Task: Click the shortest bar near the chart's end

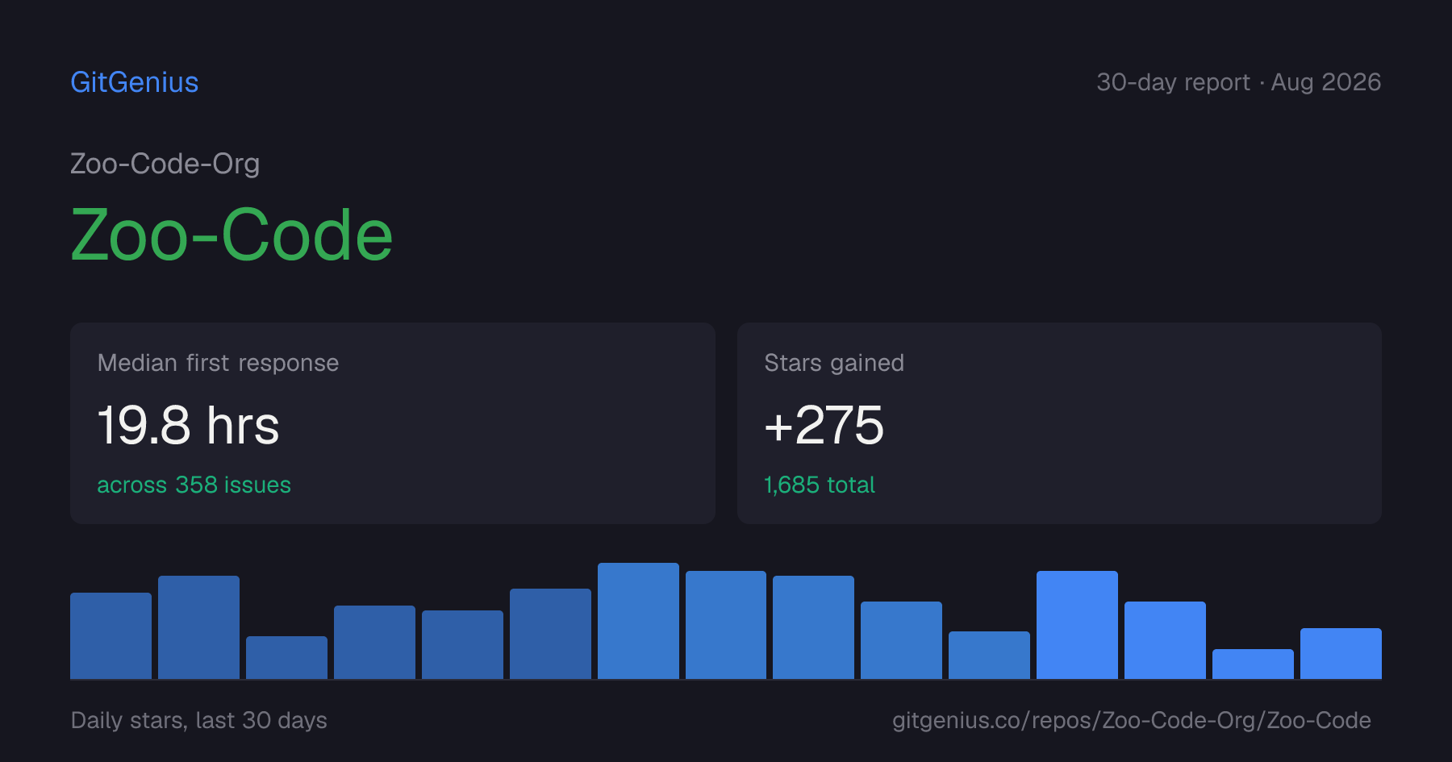Action: point(1253,664)
